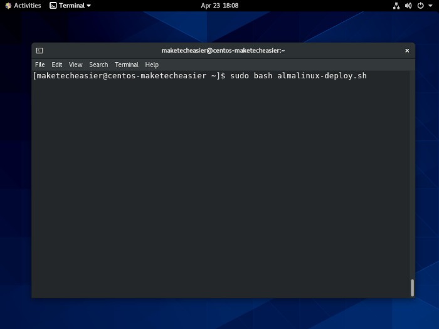Click the wired network status icon
Screen dimensions: 439x329
click(396, 6)
